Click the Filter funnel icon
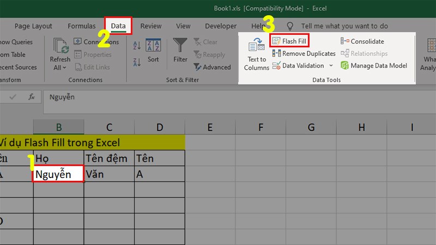This screenshot has width=436, height=245. [x=180, y=45]
